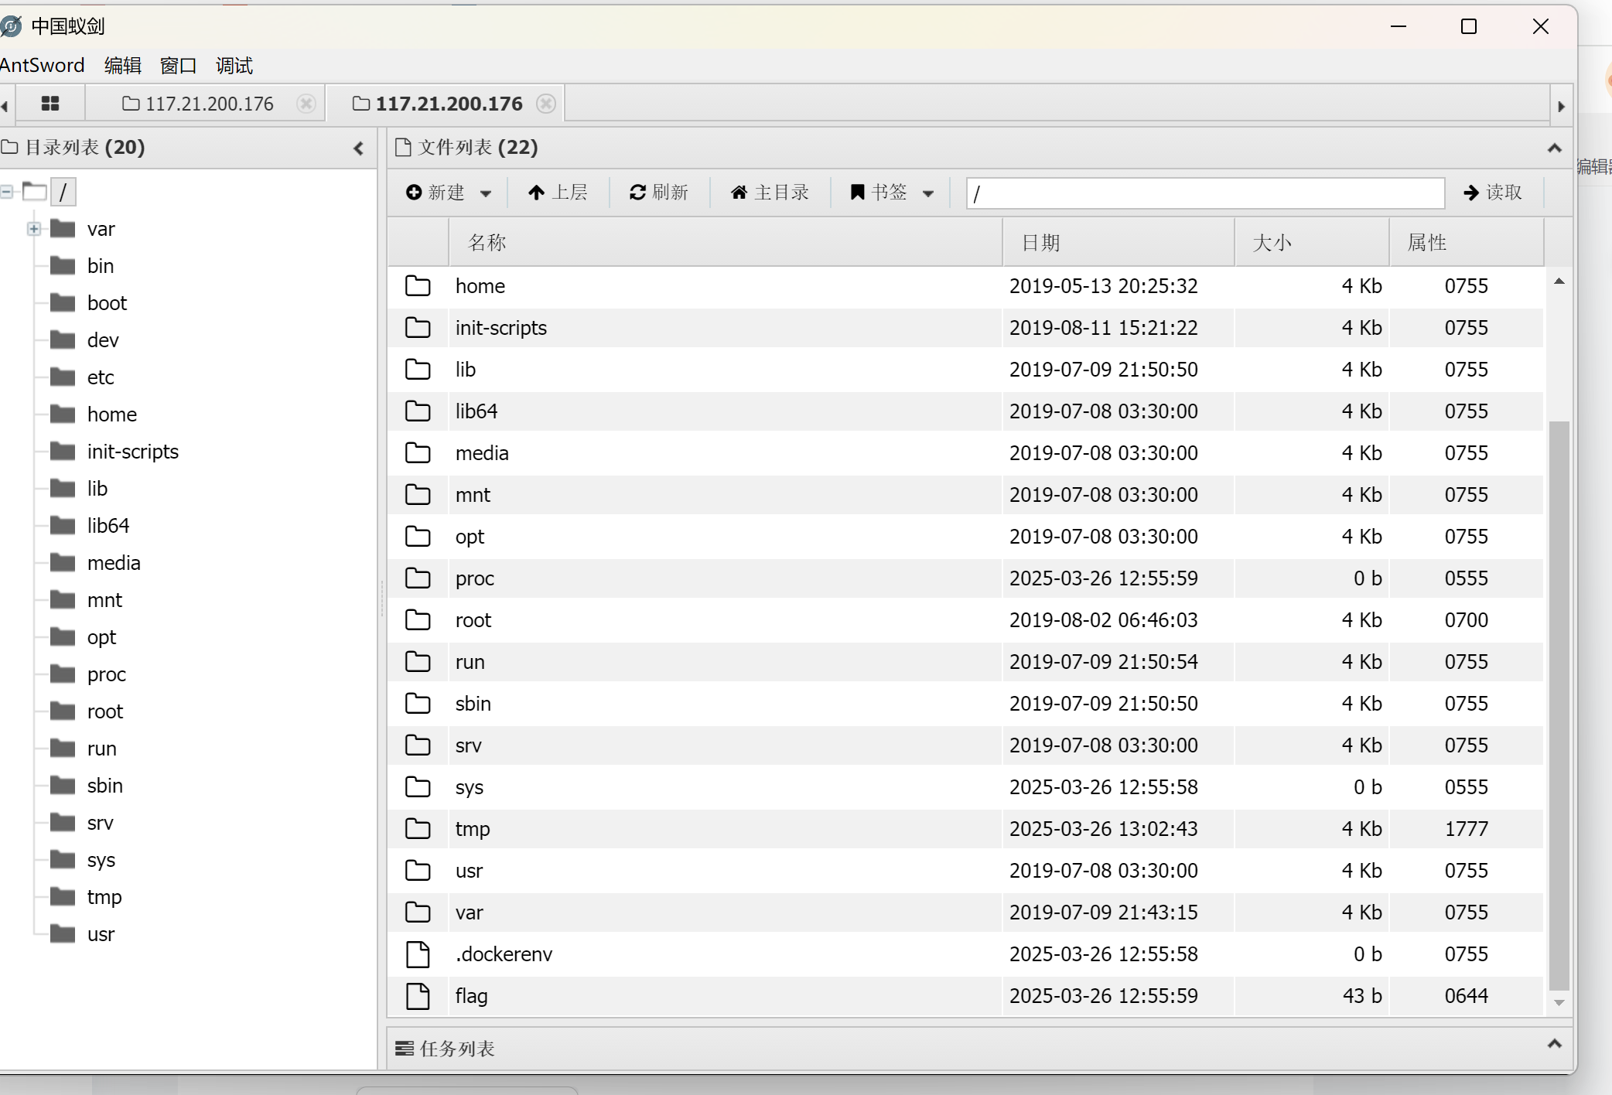
Task: Collapse the directory list panel arrow
Action: 358,148
